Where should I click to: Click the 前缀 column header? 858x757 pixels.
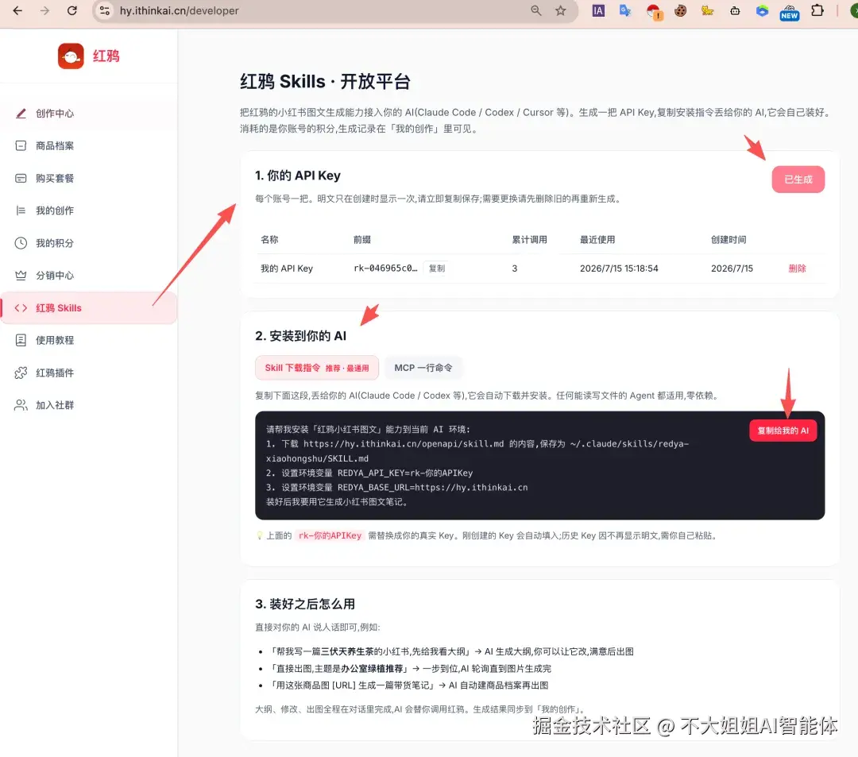click(x=361, y=239)
